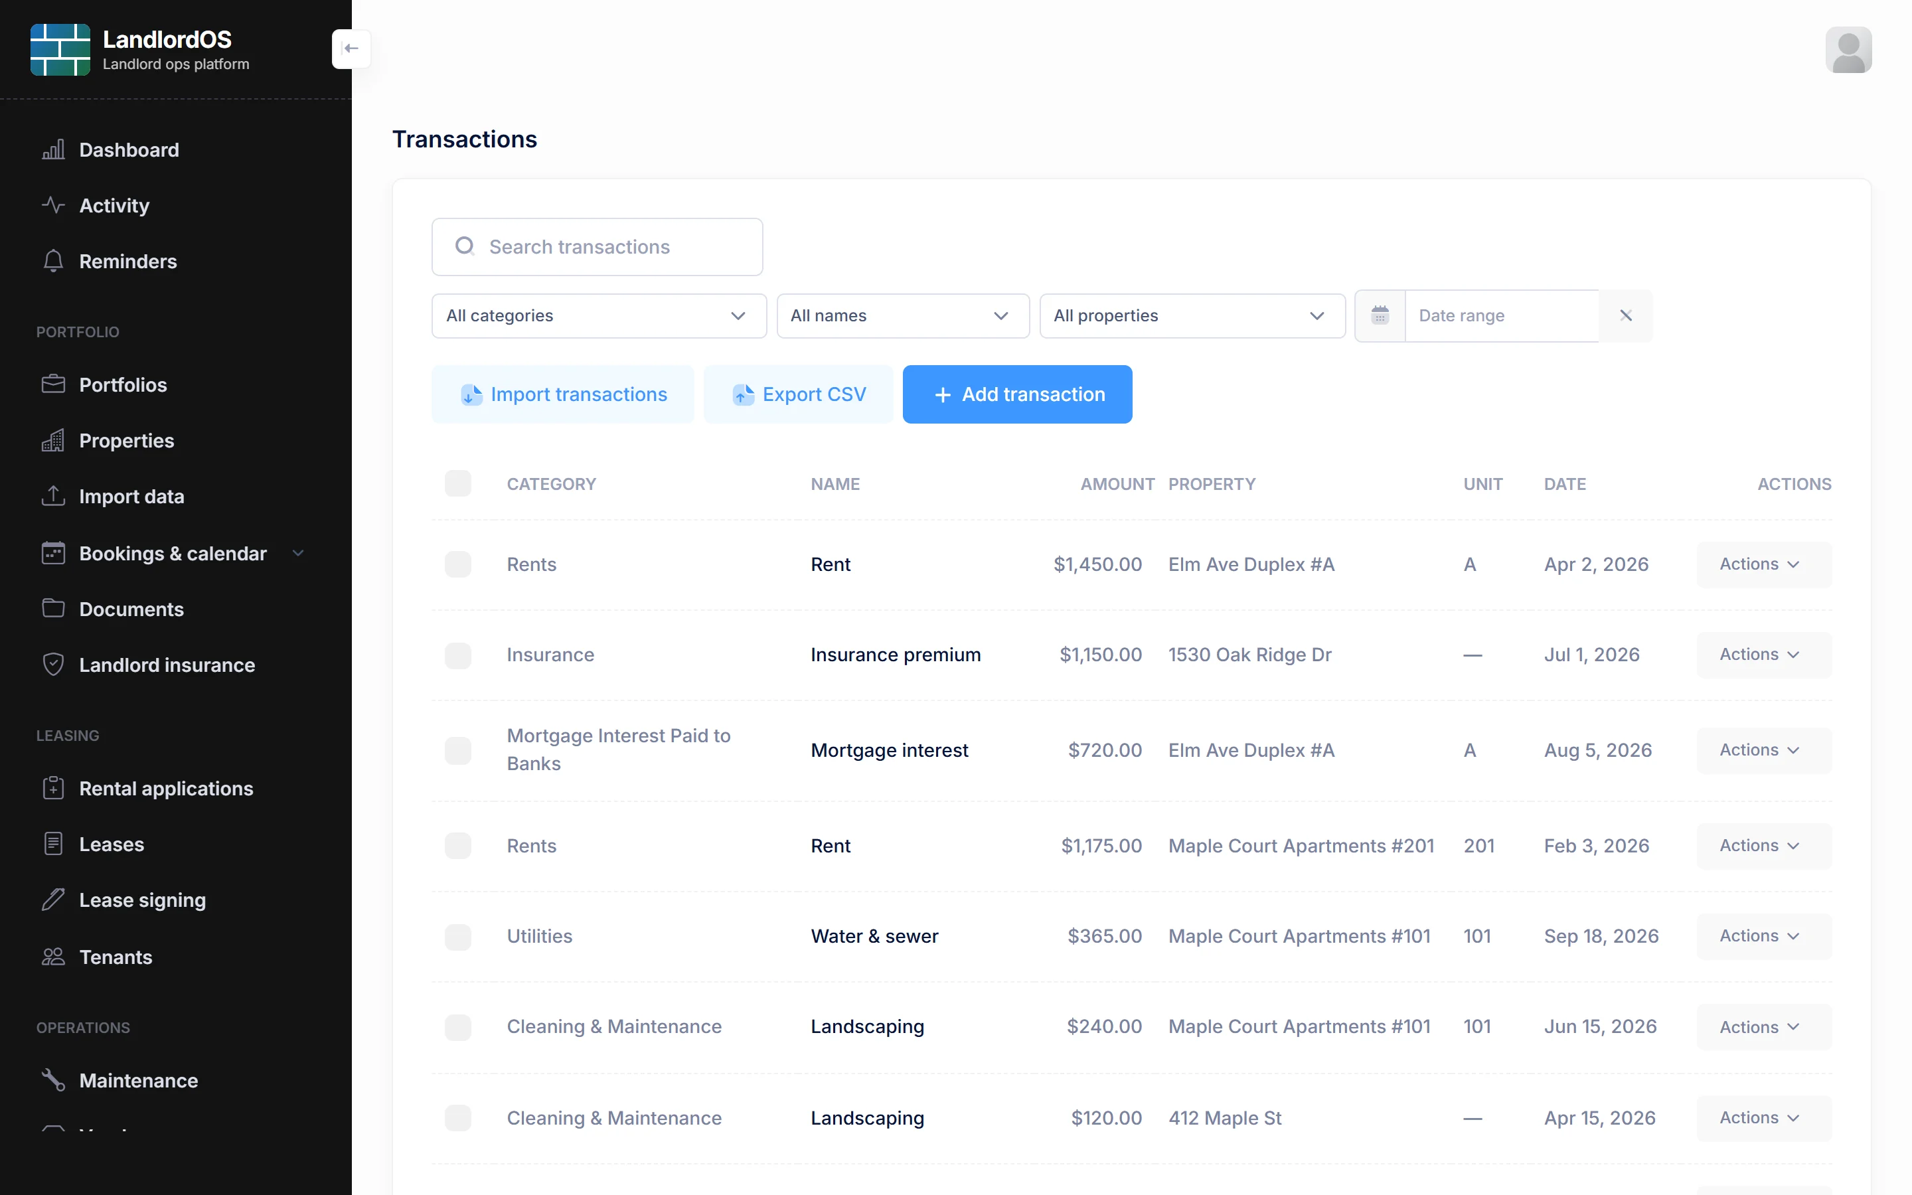Toggle the select-all checkbox in table header
The width and height of the screenshot is (1912, 1195).
(x=457, y=484)
